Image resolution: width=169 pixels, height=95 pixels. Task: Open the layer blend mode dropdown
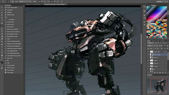[x=153, y=46]
